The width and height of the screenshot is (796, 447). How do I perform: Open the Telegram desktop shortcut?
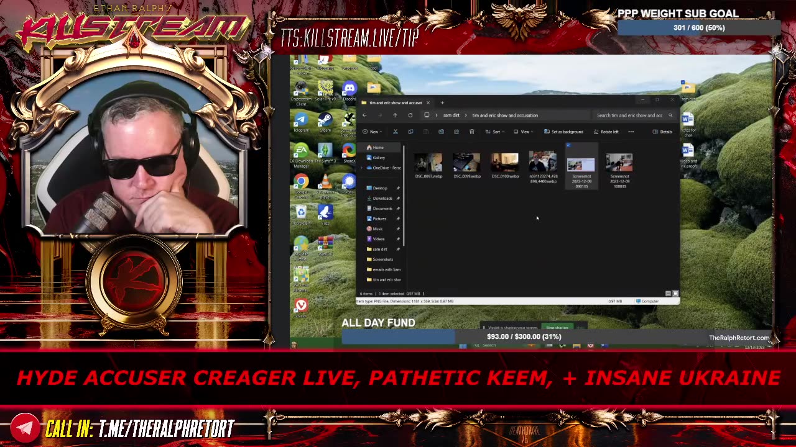click(301, 122)
